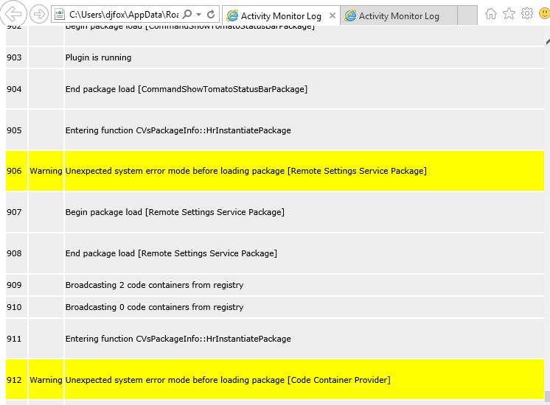
Task: Go back with the browser Back arrow
Action: pos(13,14)
